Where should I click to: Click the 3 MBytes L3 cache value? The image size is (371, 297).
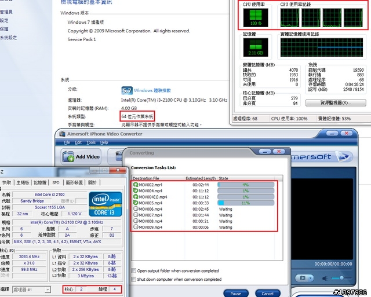click(86, 276)
